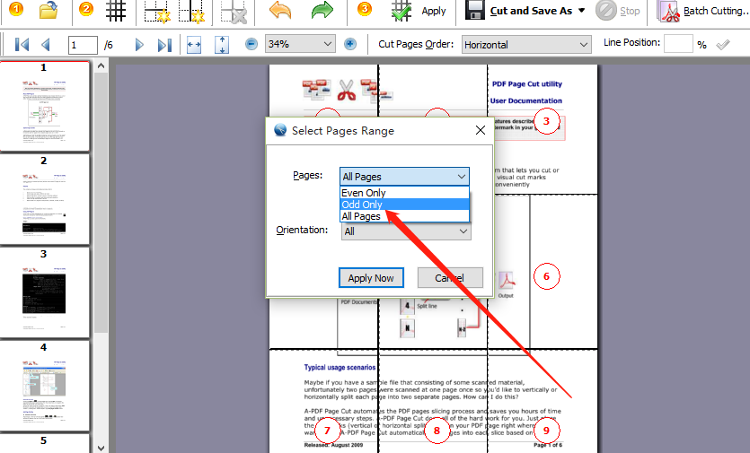
Task: Click the Apply Now button
Action: point(371,278)
